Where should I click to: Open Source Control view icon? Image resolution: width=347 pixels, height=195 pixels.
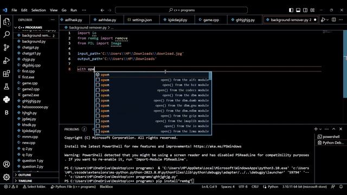click(7, 48)
